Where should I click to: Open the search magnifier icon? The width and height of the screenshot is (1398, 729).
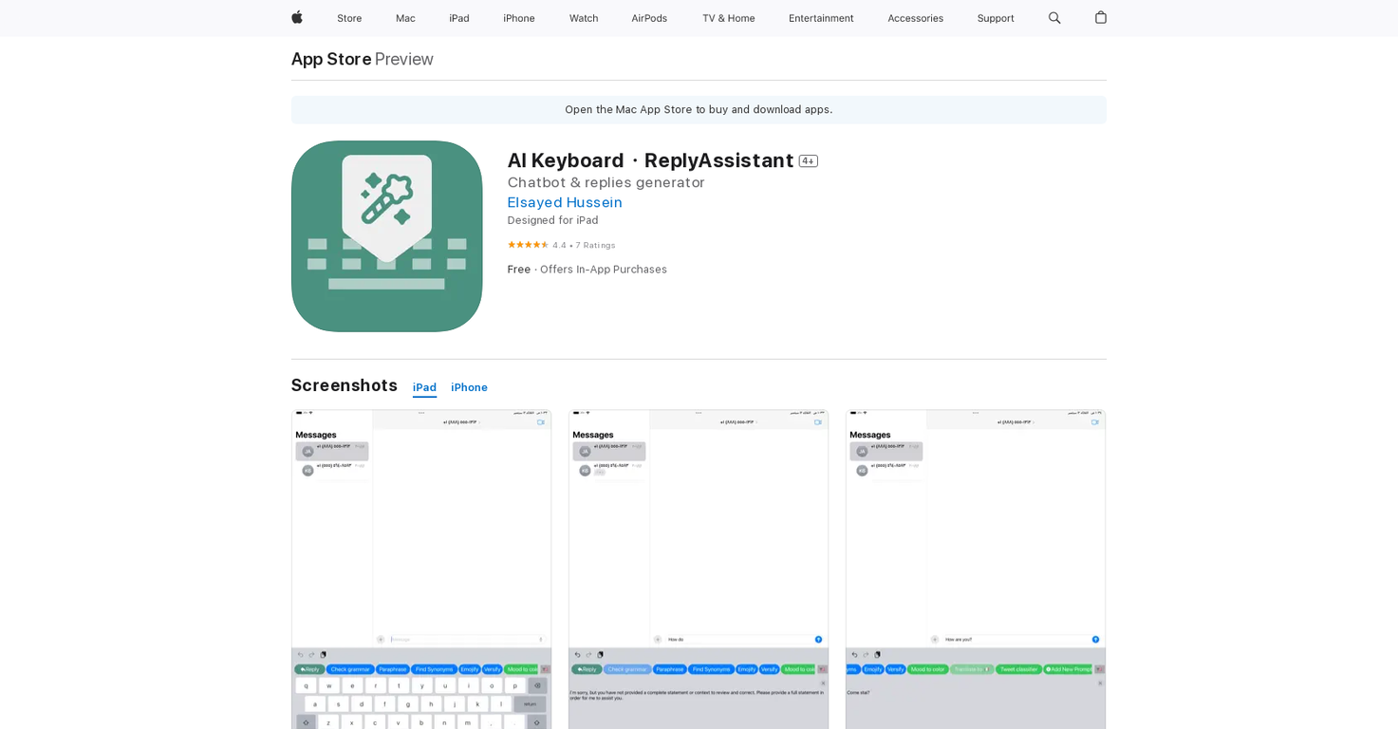point(1054,18)
